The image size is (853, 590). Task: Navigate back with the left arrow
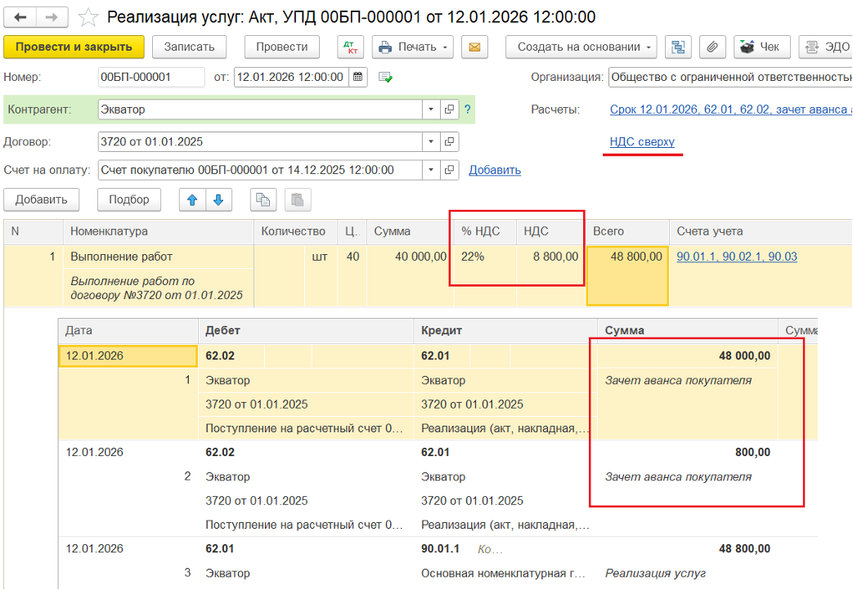point(21,17)
